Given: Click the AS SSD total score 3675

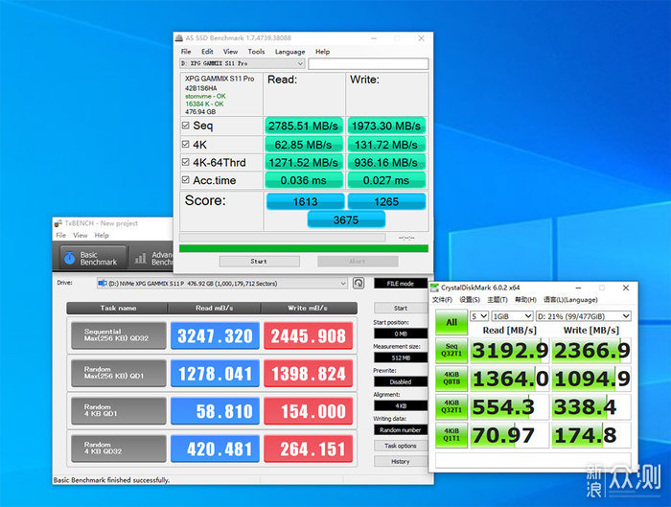Looking at the screenshot, I should [346, 219].
